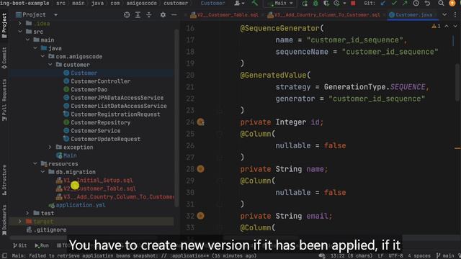Image resolution: width=461 pixels, height=259 pixels.
Task: Click the gutter icon on line 28
Action: 200,169
